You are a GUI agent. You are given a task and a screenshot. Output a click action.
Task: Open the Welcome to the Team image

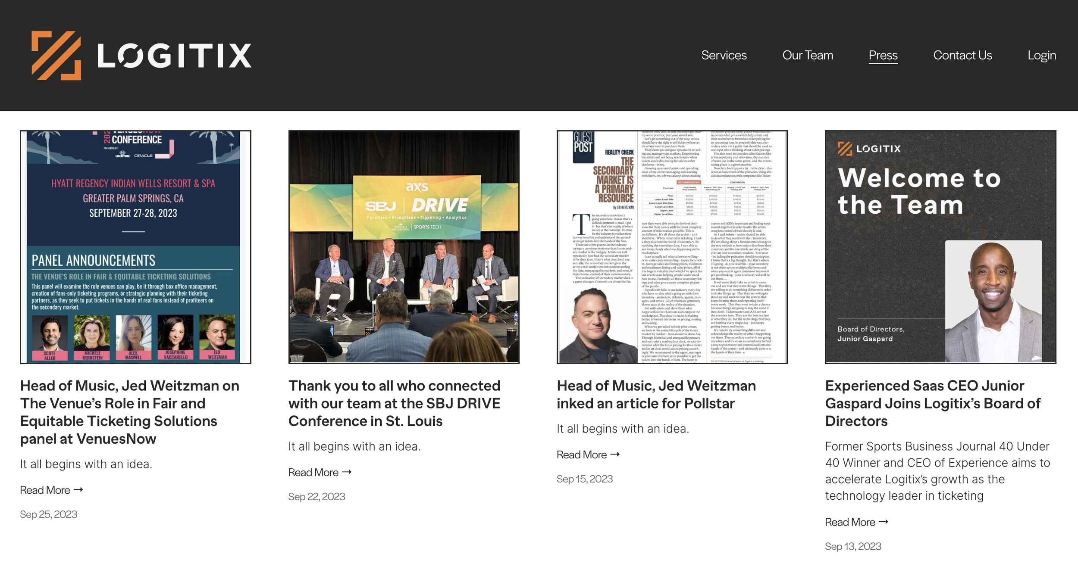(x=940, y=247)
